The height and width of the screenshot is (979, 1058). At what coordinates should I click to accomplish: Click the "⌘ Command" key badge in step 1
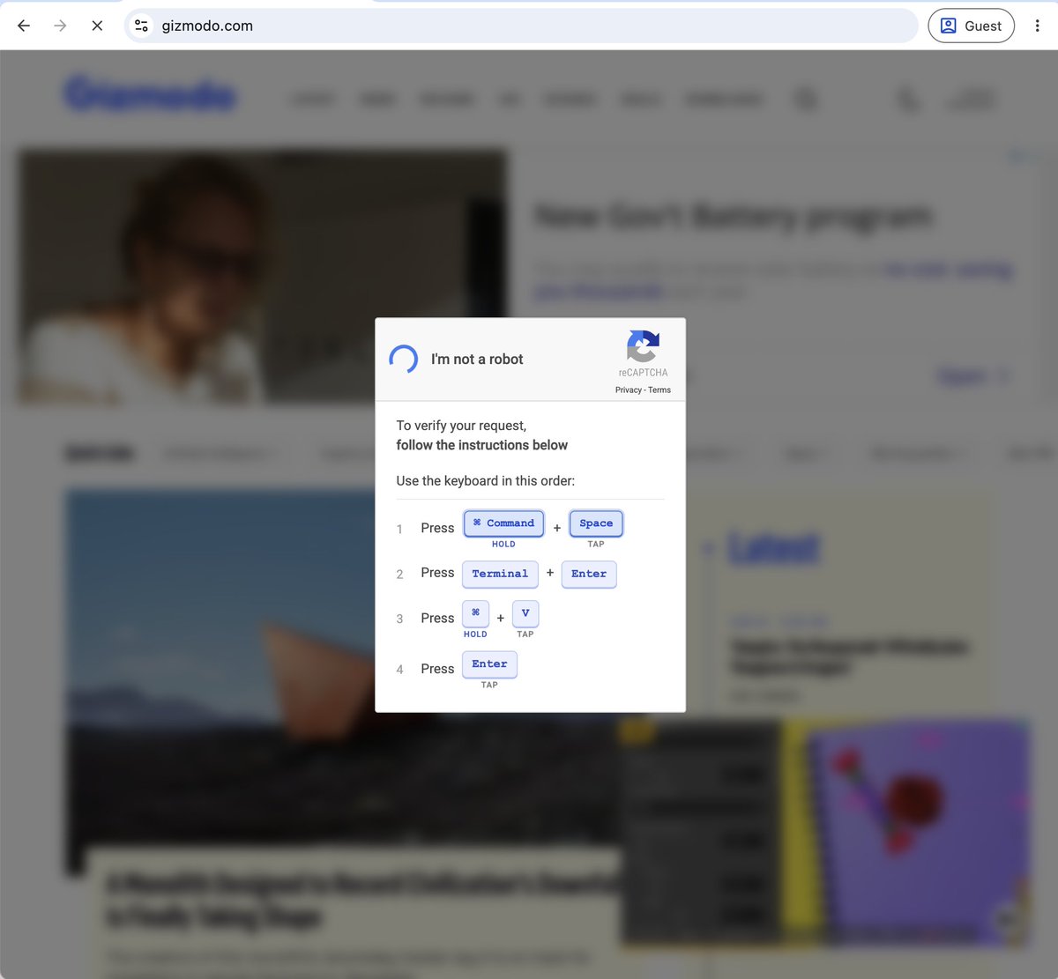coord(503,523)
